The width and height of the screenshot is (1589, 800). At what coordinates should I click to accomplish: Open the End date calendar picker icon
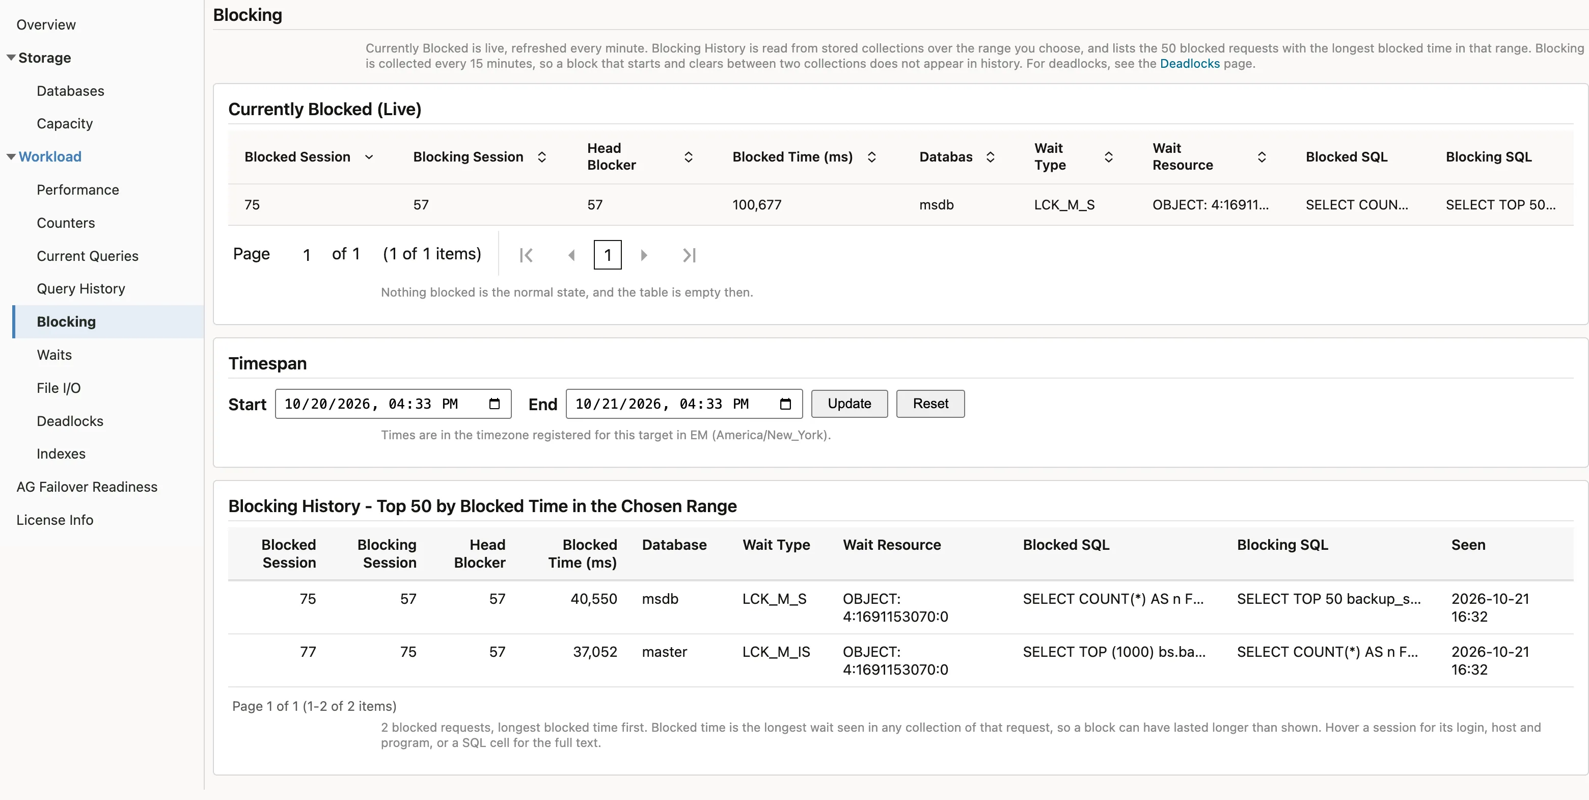tap(785, 404)
